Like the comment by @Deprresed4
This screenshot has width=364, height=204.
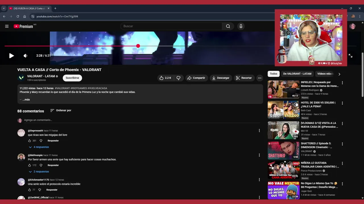click(30, 141)
